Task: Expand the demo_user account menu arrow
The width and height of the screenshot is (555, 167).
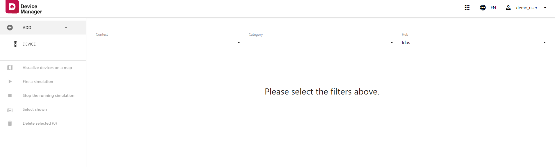Action: pos(545,8)
